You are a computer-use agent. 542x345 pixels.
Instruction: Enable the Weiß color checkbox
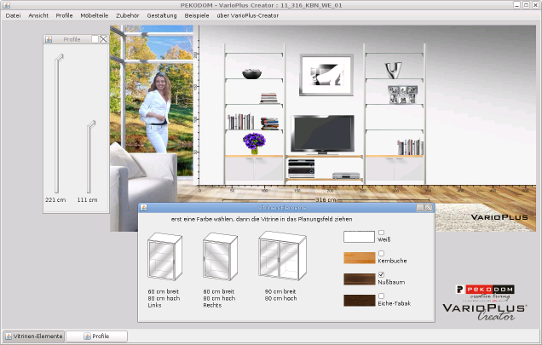click(x=381, y=233)
